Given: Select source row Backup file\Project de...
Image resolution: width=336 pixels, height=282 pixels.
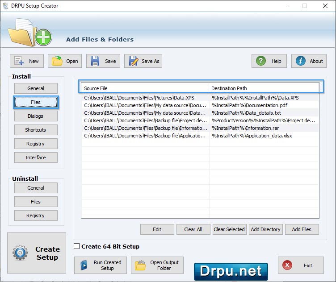Looking at the screenshot, I should 145,120.
